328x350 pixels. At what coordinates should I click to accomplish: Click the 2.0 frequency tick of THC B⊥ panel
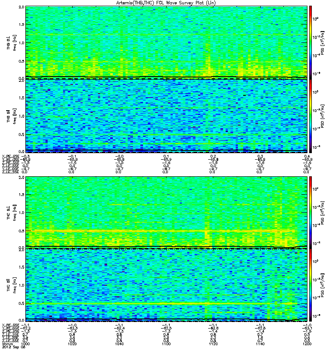tap(21, 178)
